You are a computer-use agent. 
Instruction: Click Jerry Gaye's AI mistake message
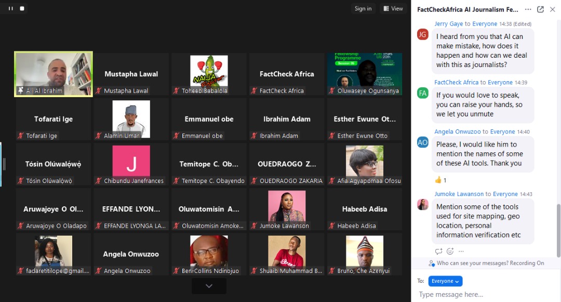[x=483, y=50]
